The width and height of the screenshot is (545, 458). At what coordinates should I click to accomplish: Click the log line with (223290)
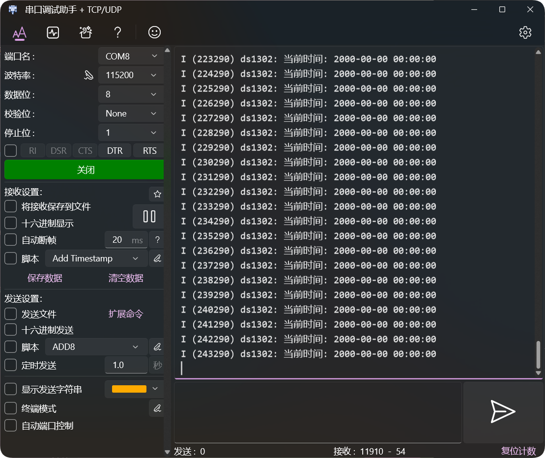pos(309,59)
